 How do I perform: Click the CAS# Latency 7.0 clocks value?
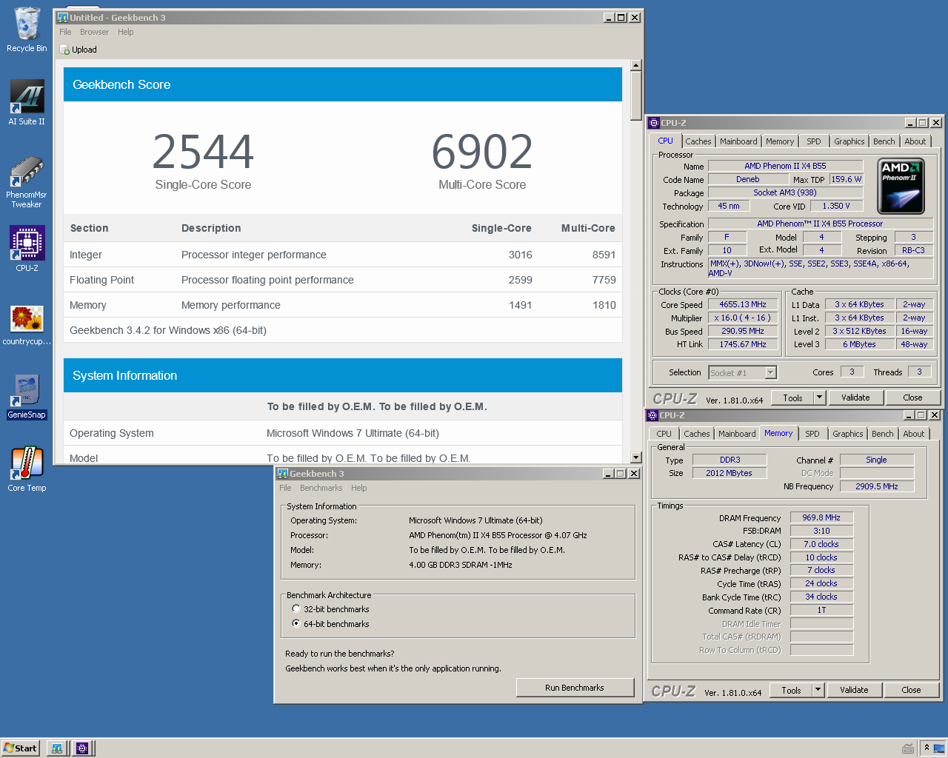pos(821,544)
